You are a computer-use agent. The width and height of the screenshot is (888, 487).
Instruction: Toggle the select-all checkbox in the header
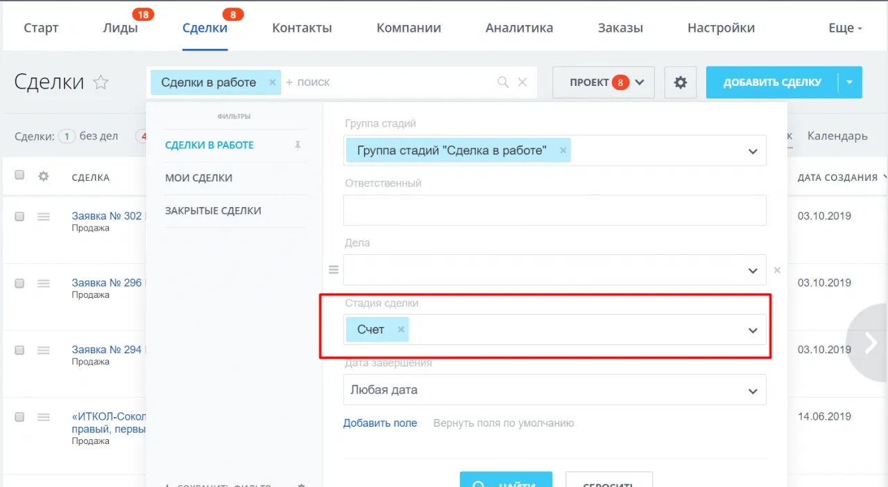19,176
